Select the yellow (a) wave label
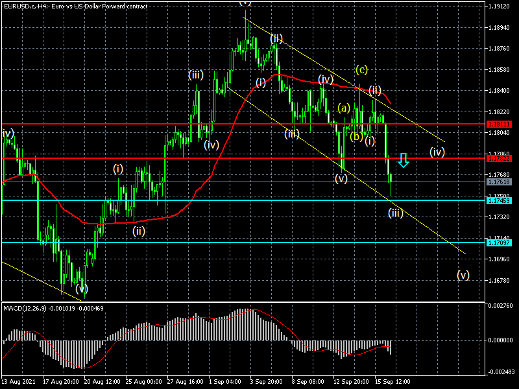The width and height of the screenshot is (519, 389). click(344, 108)
